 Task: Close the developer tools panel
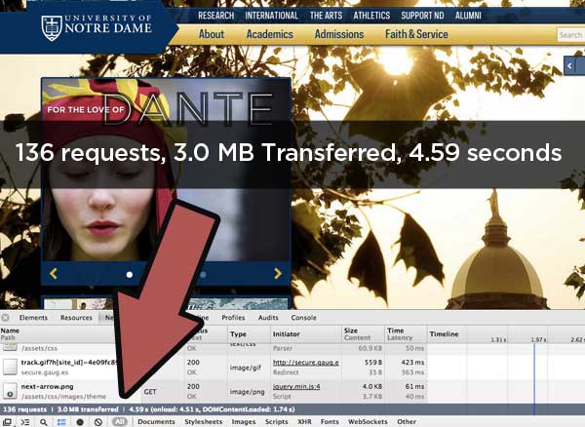(x=5, y=318)
